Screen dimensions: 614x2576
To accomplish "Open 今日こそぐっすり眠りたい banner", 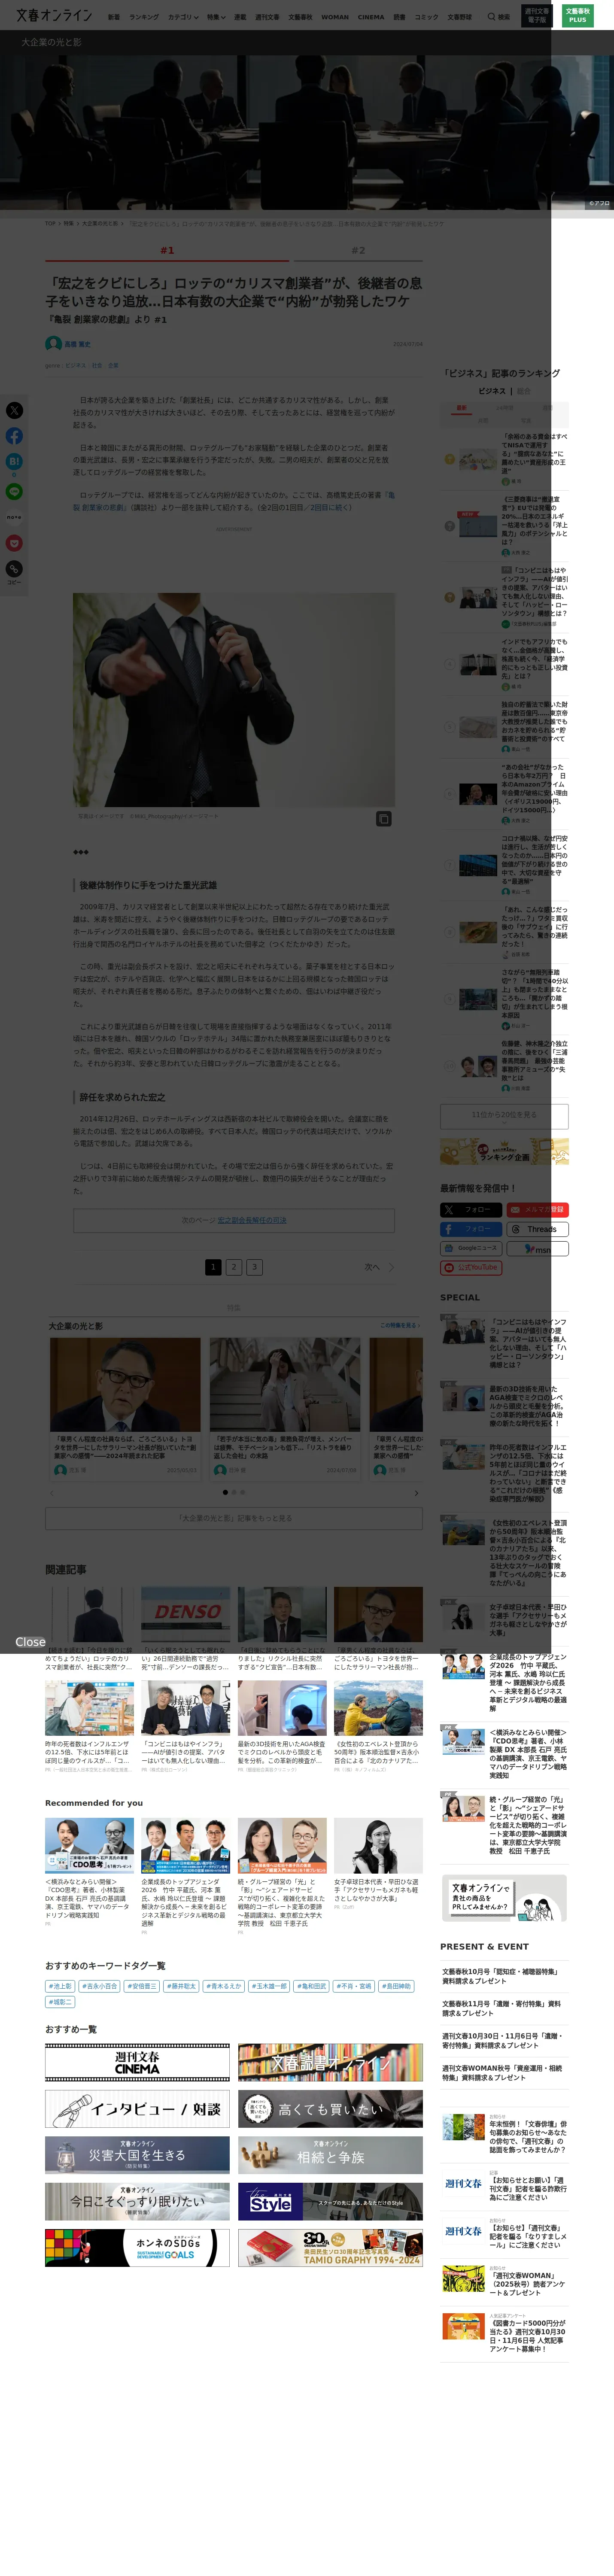I will (x=137, y=2201).
